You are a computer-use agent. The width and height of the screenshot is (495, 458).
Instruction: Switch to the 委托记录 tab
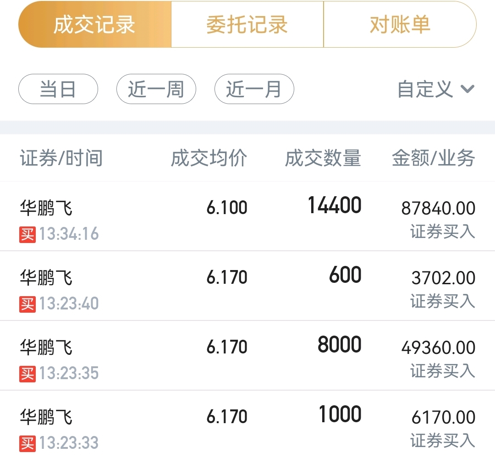[247, 24]
